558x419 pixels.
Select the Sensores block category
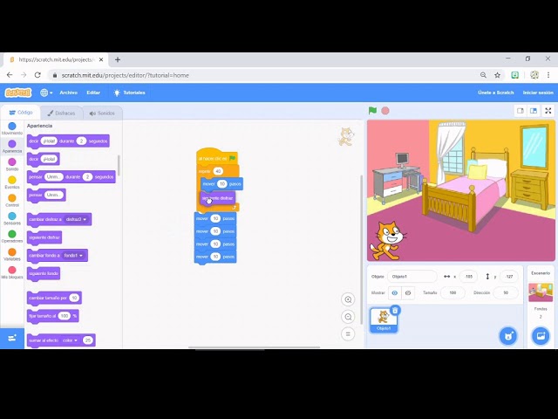point(12,218)
